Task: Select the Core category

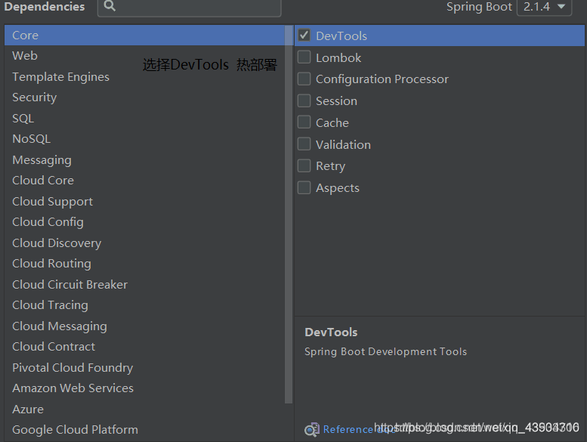Action: click(144, 36)
